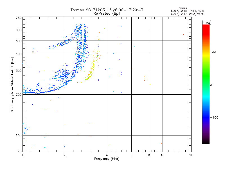Image resolution: width=225 pixels, height=169 pixels.
Task: Click the cyan points near 6 MHz
Action: tap(134, 46)
